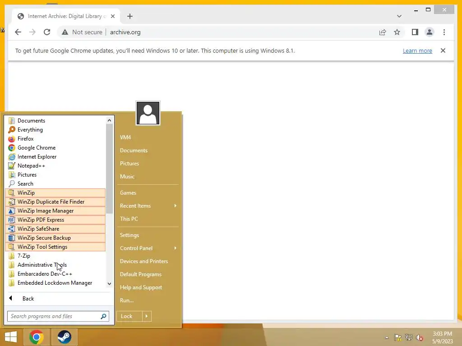Click scroll-up arrow of programs list
462x346 pixels.
109,120
